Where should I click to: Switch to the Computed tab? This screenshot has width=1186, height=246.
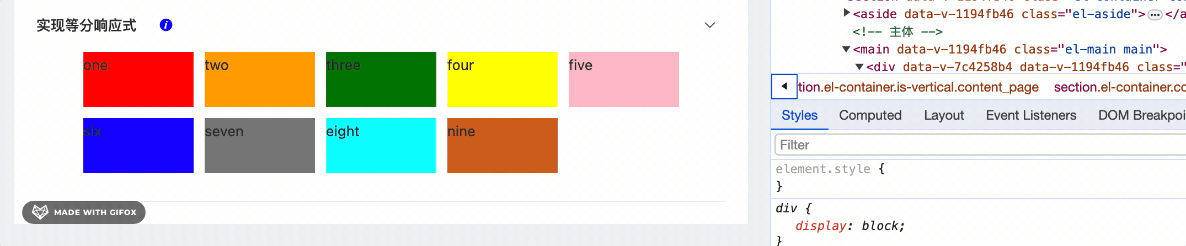pos(870,115)
